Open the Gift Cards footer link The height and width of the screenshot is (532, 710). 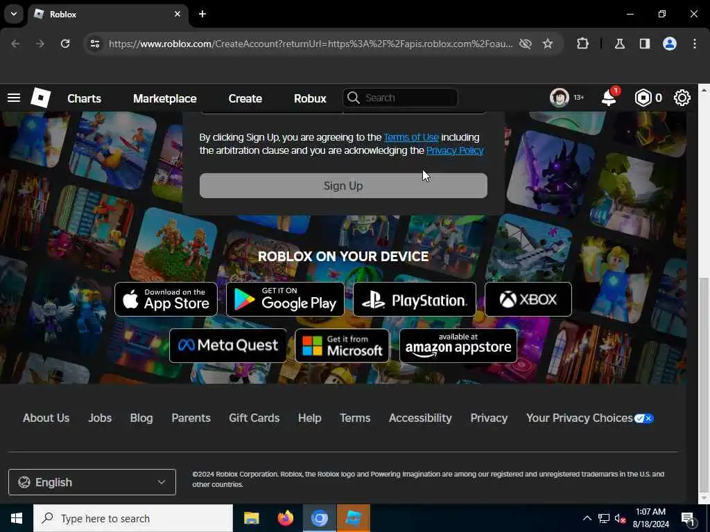coord(254,418)
